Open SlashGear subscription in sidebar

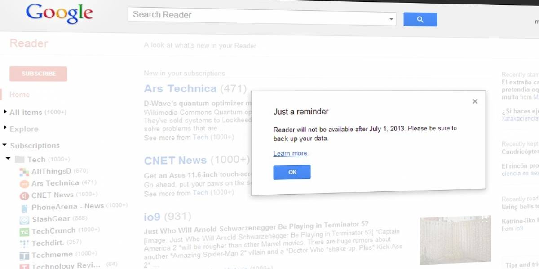point(51,219)
